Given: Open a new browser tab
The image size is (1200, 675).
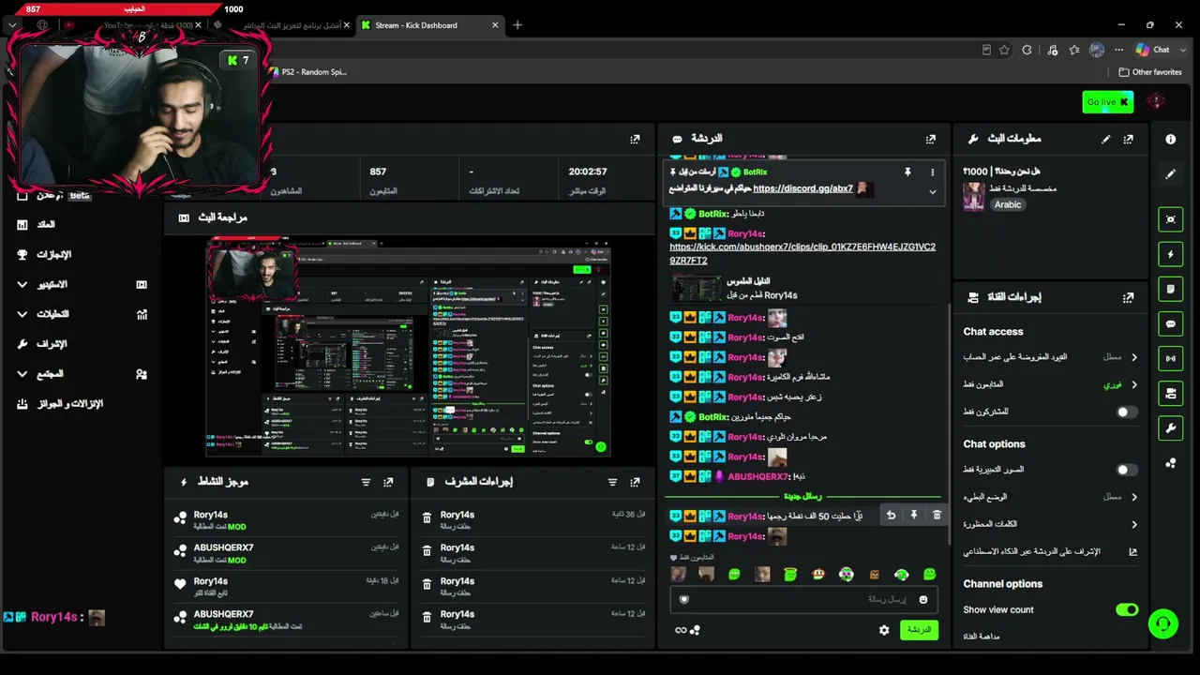Looking at the screenshot, I should tap(517, 25).
